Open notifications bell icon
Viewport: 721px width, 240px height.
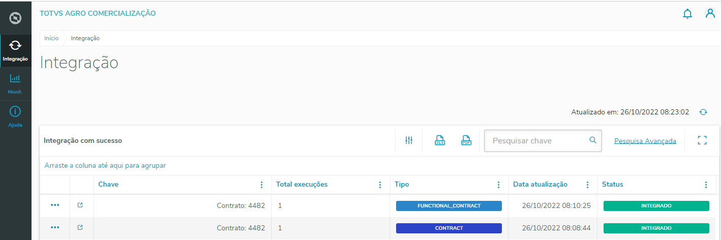point(687,14)
